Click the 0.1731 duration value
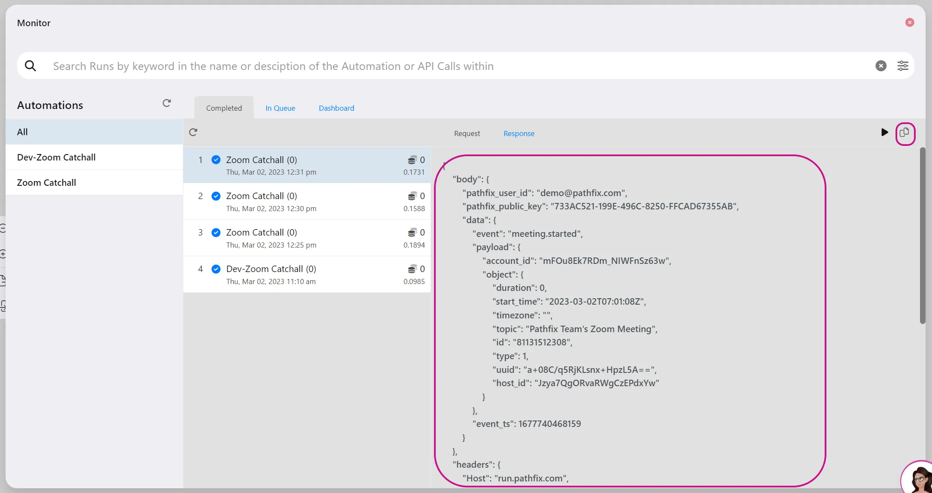This screenshot has height=493, width=932. pos(414,172)
